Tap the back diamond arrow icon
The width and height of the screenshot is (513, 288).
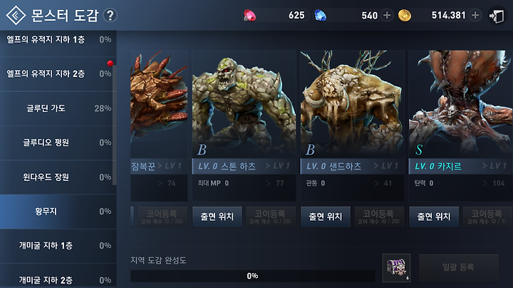(x=16, y=16)
